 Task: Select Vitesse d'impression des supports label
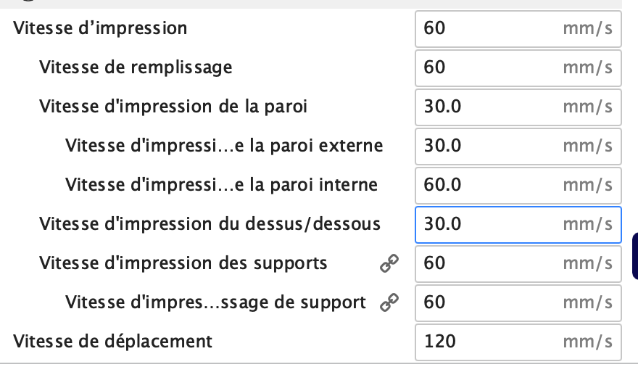tap(183, 263)
